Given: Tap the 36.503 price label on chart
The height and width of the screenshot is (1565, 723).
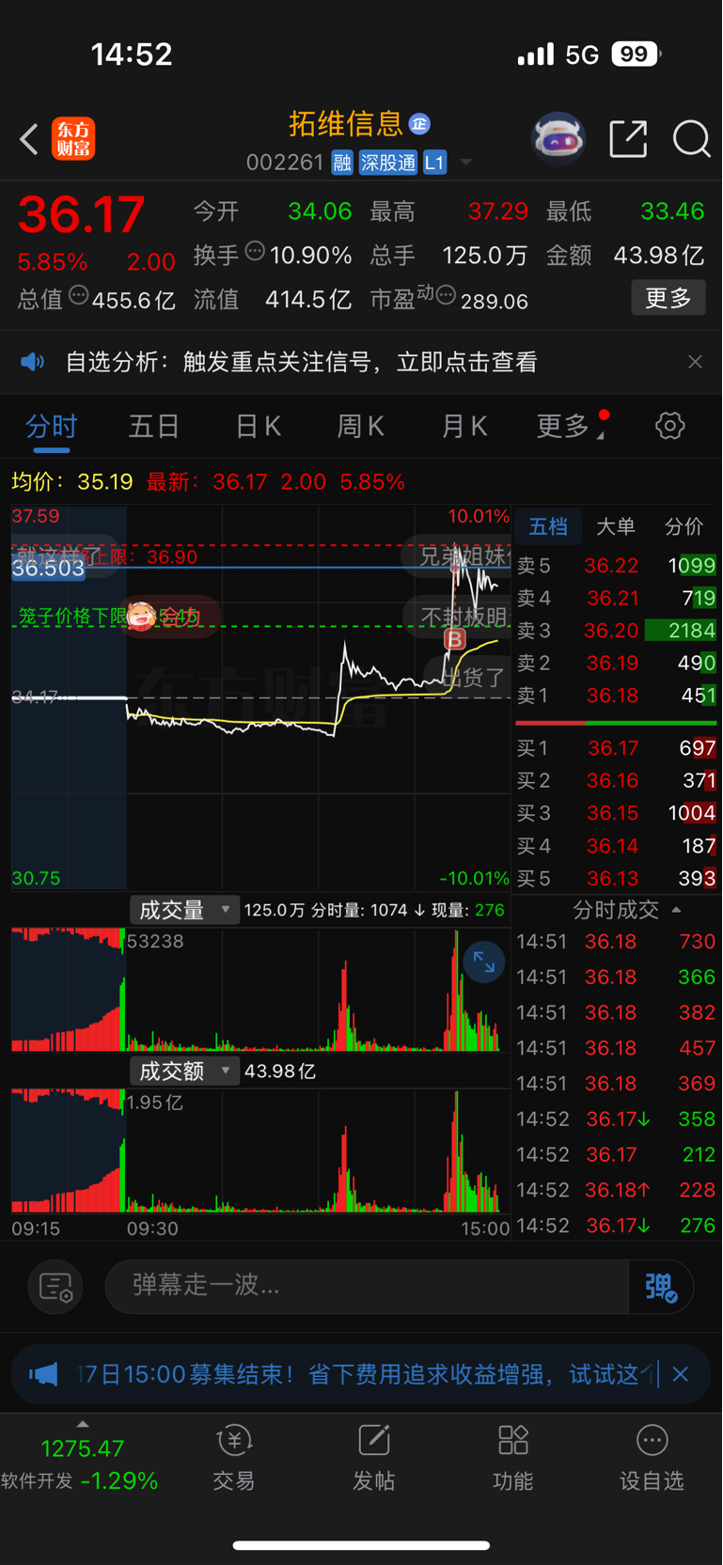Looking at the screenshot, I should [x=48, y=568].
